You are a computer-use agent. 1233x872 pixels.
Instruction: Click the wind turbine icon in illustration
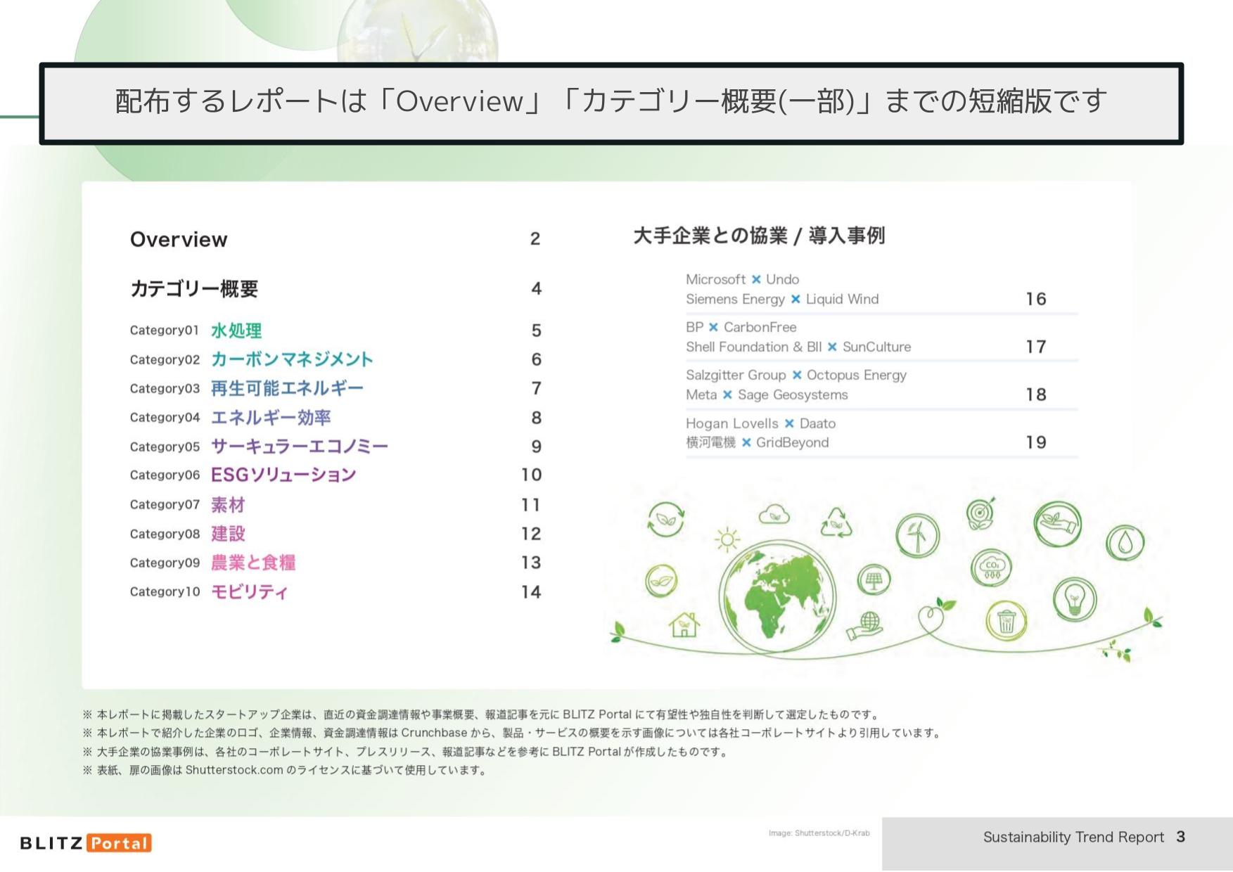pos(917,536)
